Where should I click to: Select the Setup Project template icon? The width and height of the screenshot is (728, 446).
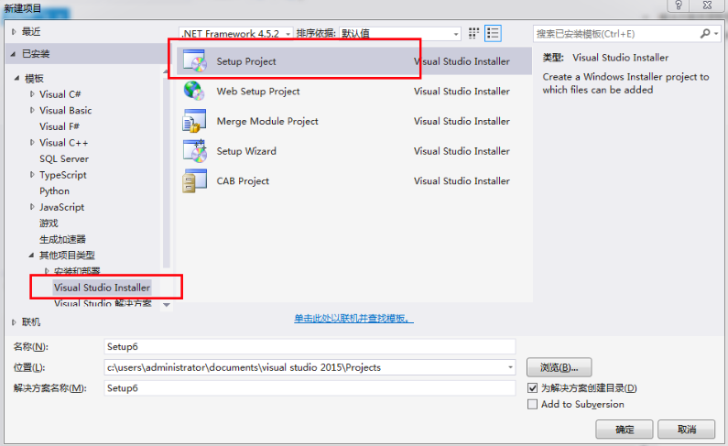click(x=194, y=61)
